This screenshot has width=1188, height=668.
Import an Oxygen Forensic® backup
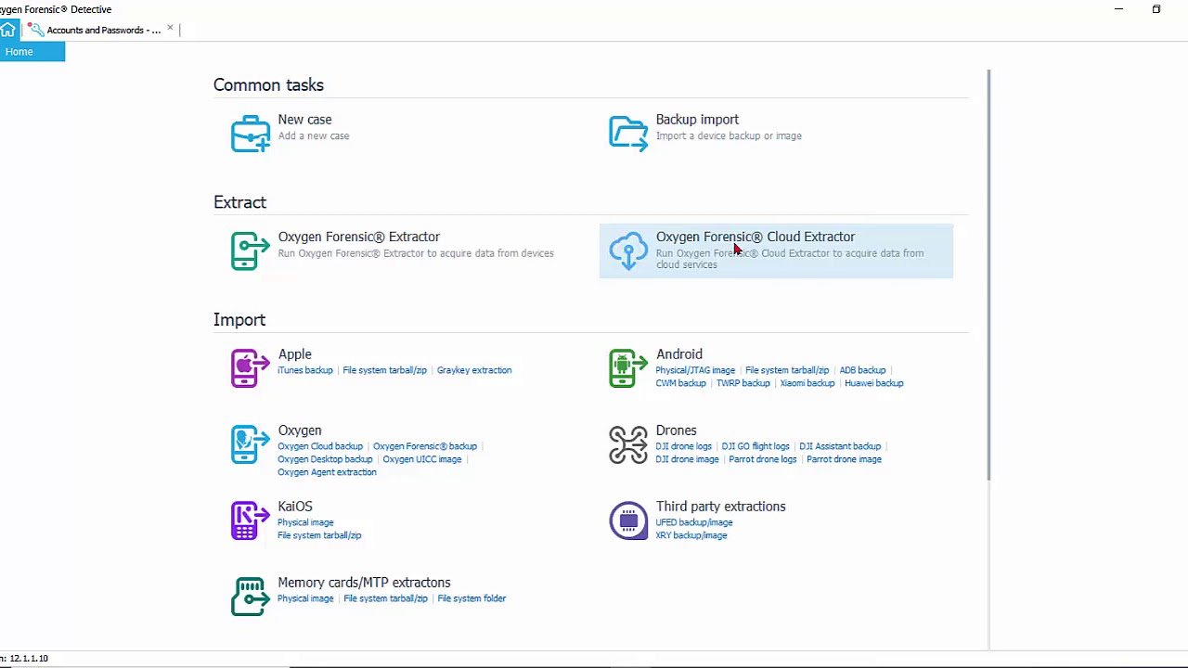tap(424, 446)
